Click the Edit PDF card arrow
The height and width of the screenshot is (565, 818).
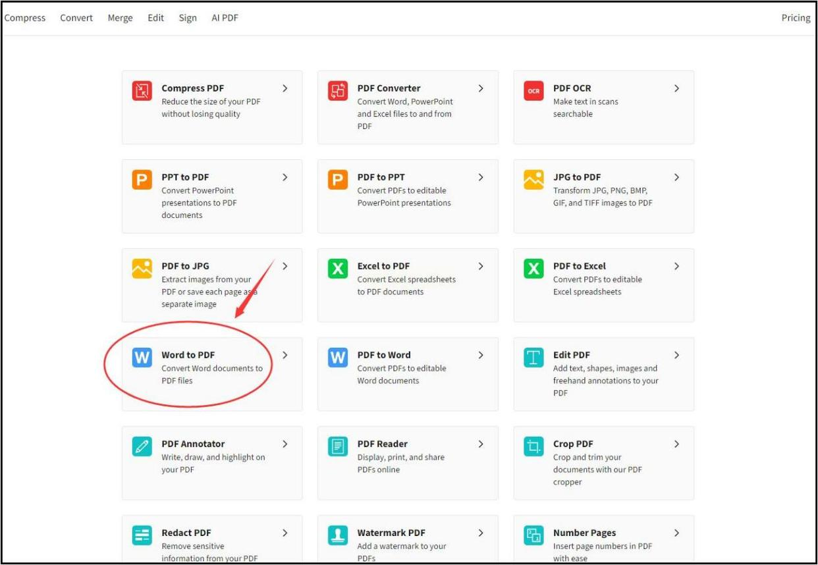pos(676,355)
